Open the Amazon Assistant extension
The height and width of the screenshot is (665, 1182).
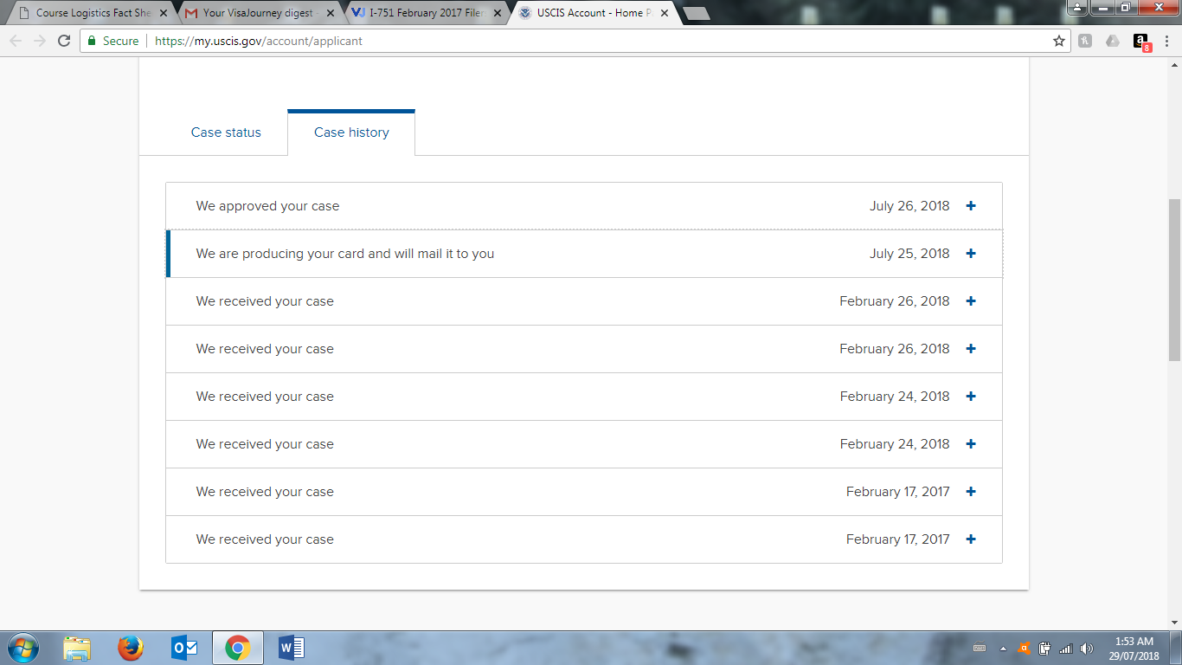point(1141,42)
